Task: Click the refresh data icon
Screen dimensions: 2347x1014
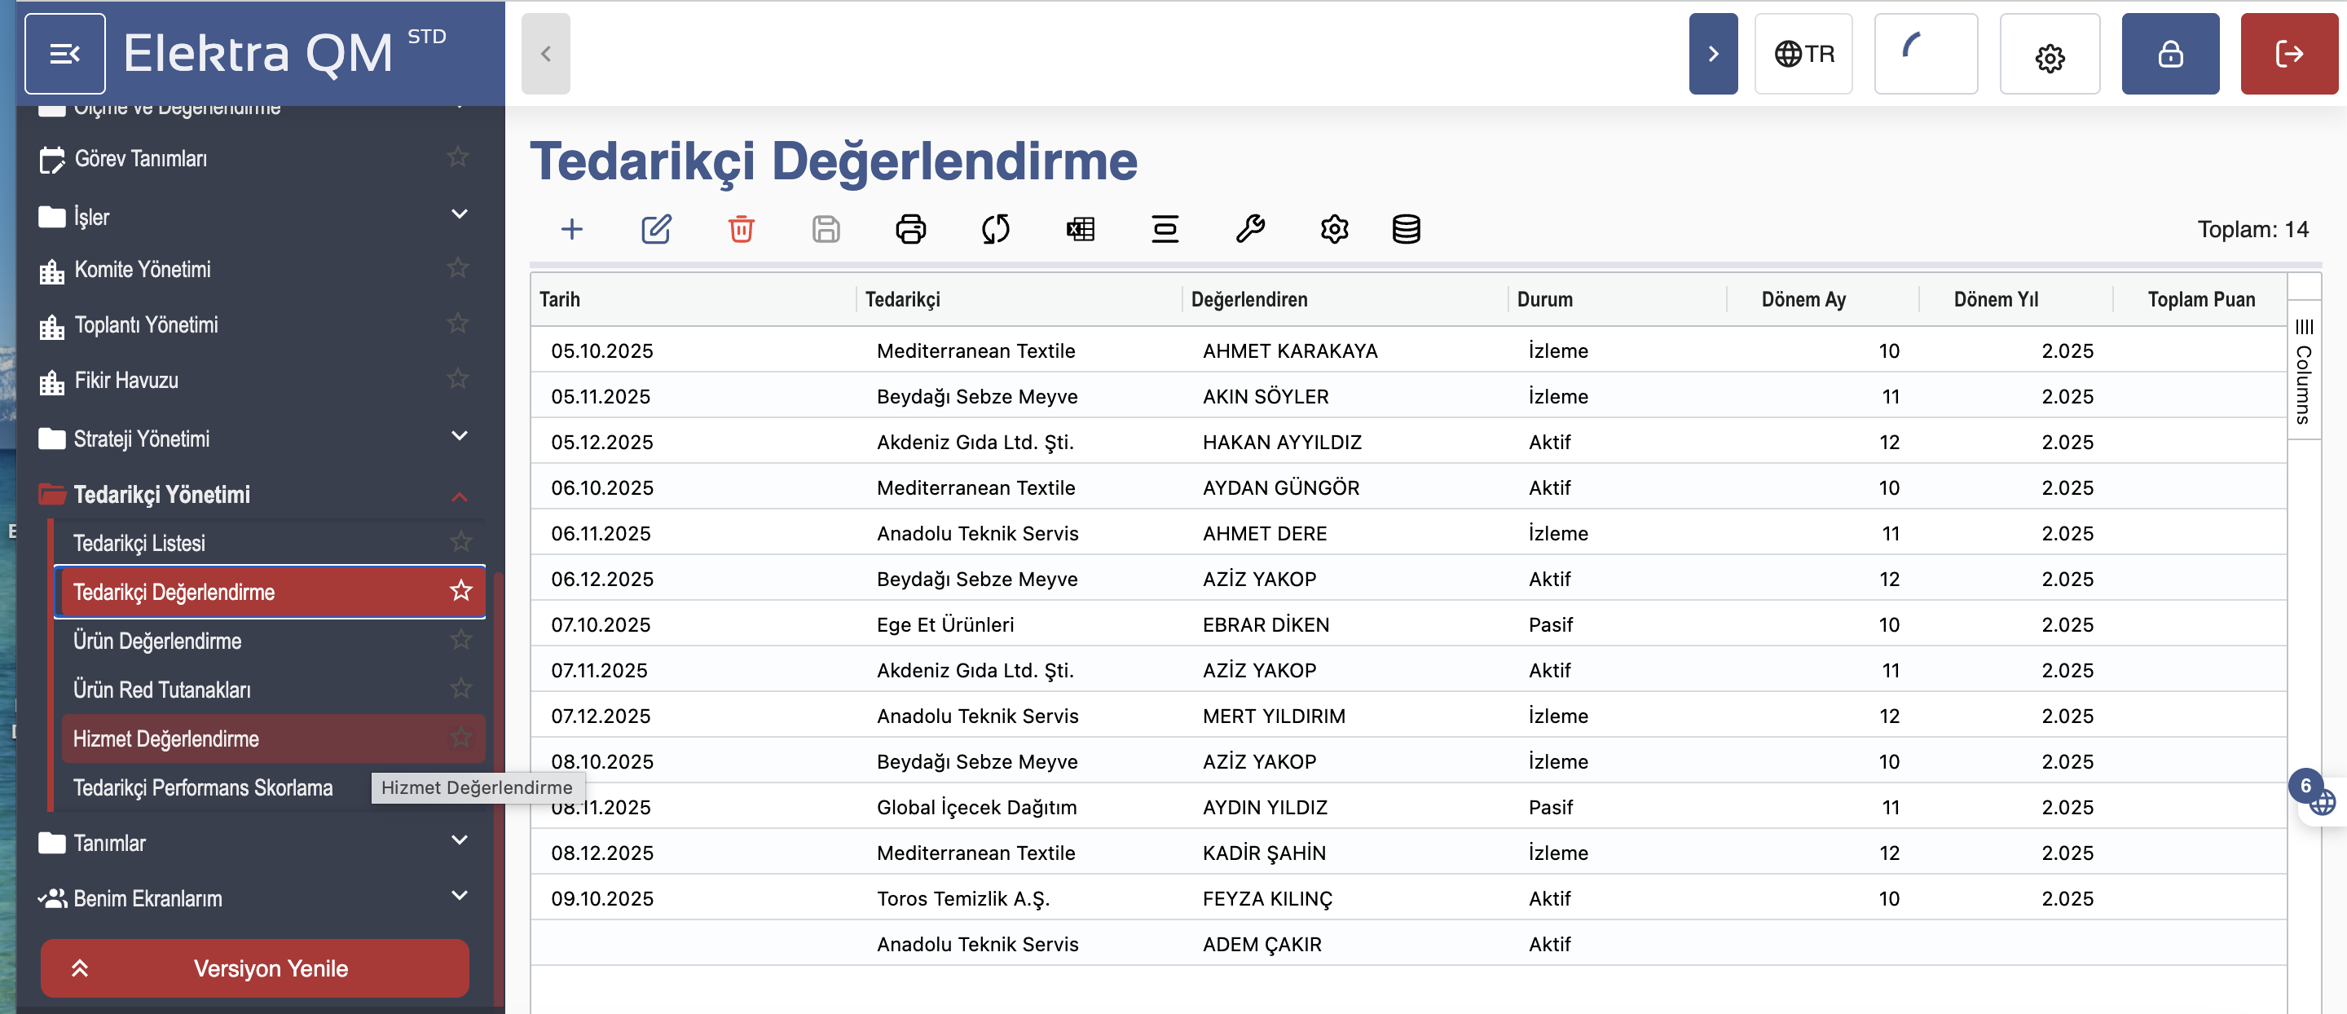Action: 995,229
